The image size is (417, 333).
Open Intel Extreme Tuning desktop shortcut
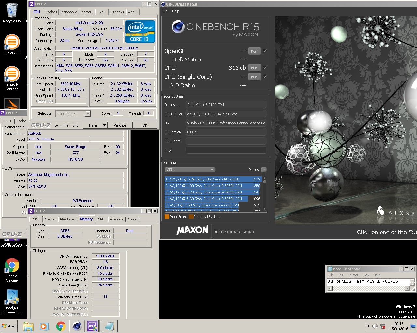tap(12, 301)
